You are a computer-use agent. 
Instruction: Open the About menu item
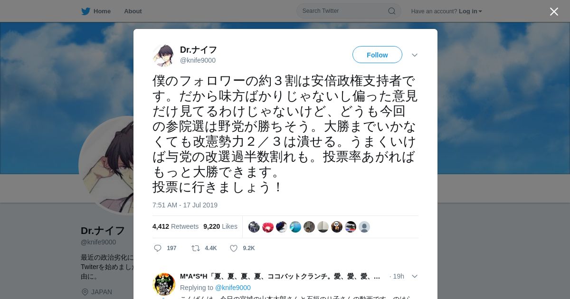coord(133,11)
